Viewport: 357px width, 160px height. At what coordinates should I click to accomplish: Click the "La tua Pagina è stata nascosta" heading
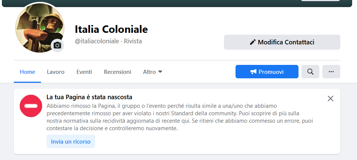(x=89, y=97)
